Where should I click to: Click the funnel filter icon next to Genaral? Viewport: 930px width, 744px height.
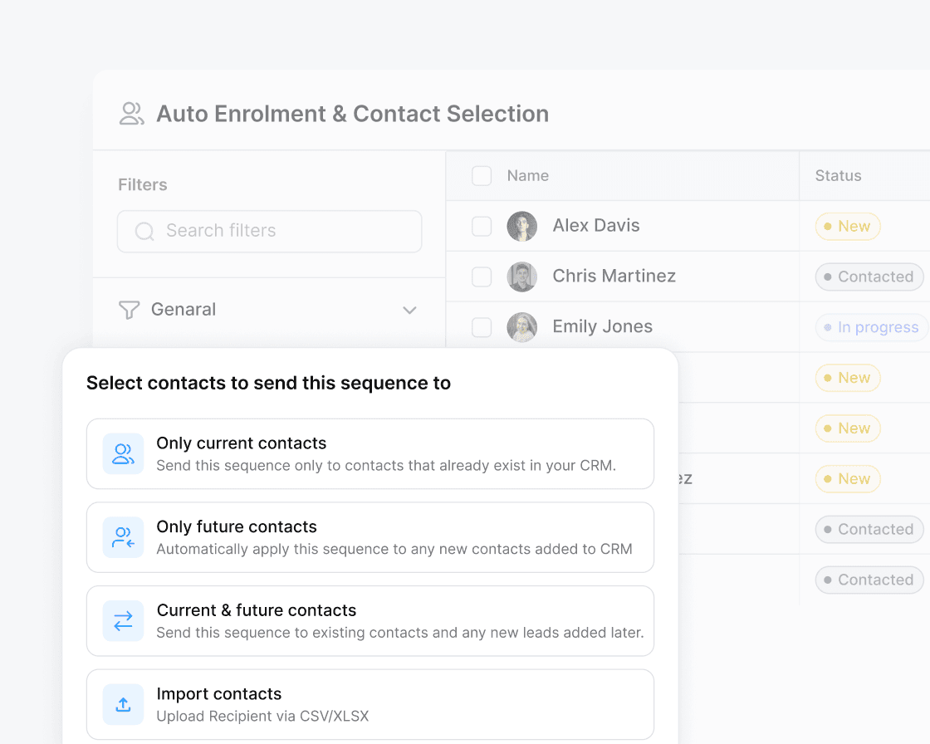(129, 310)
